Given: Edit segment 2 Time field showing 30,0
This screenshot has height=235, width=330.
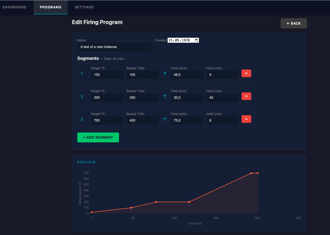Looking at the screenshot, I should point(187,97).
